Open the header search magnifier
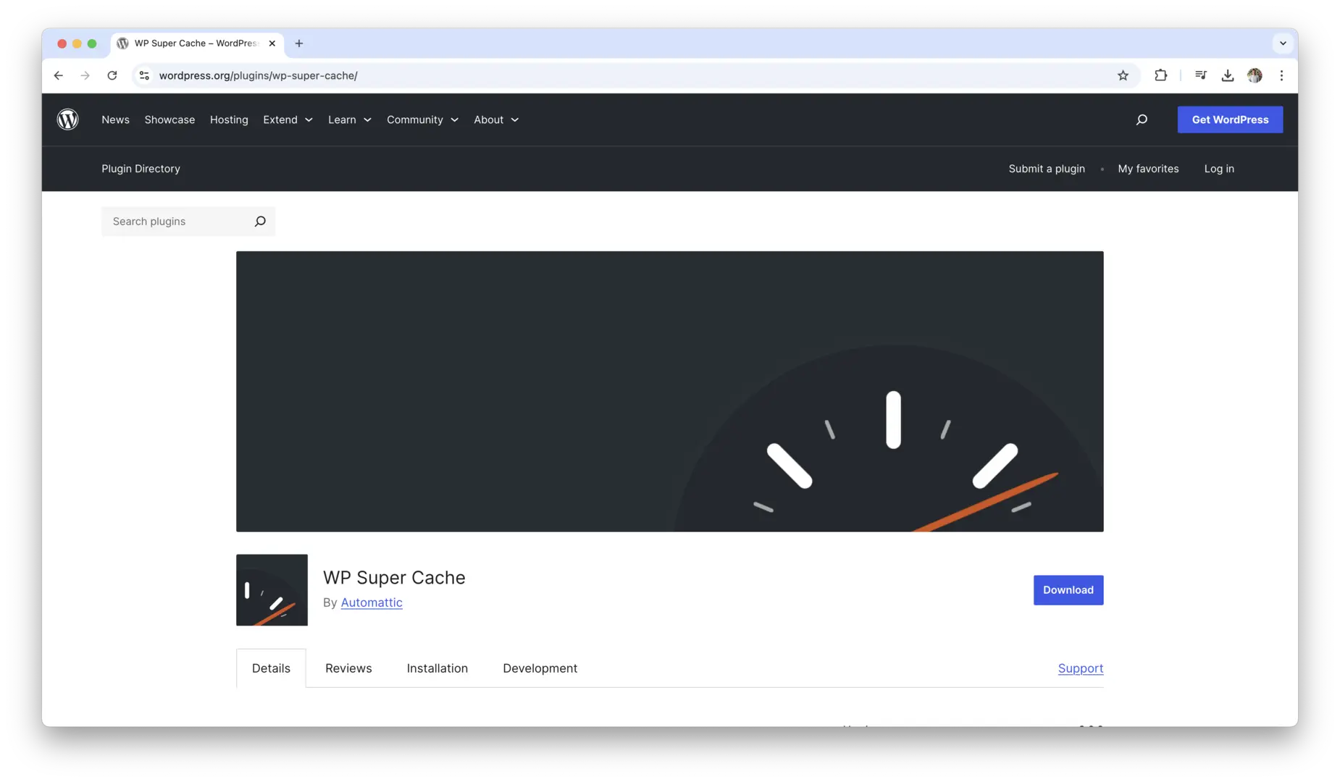 point(1142,119)
